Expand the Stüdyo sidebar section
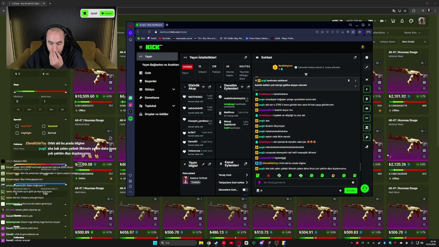The image size is (439, 247). click(174, 90)
